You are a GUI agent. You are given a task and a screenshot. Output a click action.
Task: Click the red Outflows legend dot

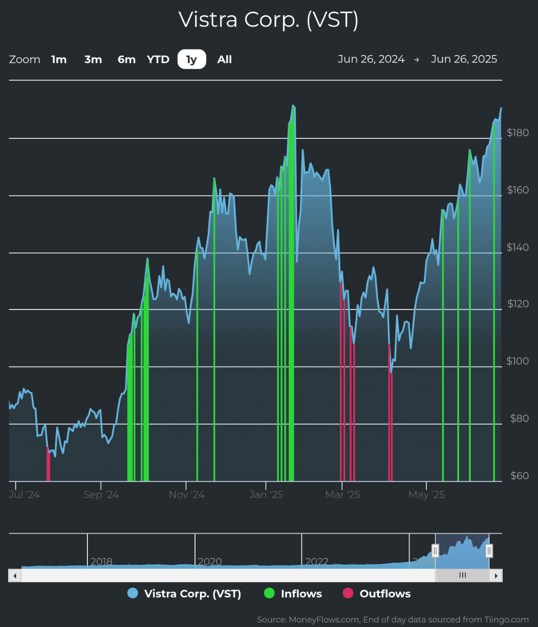[348, 593]
